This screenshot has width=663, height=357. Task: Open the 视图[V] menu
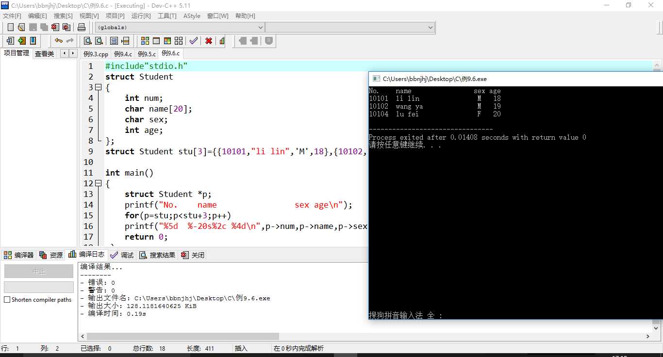[89, 16]
